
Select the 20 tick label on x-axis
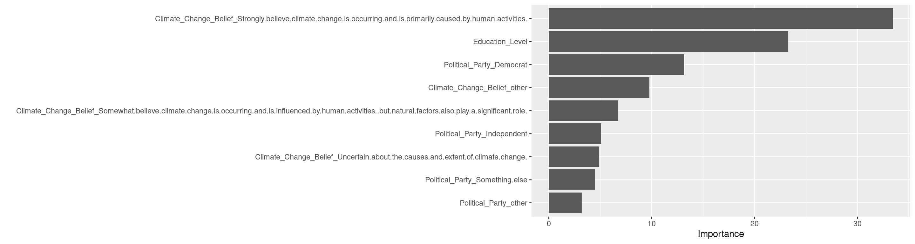pyautogui.click(x=754, y=224)
